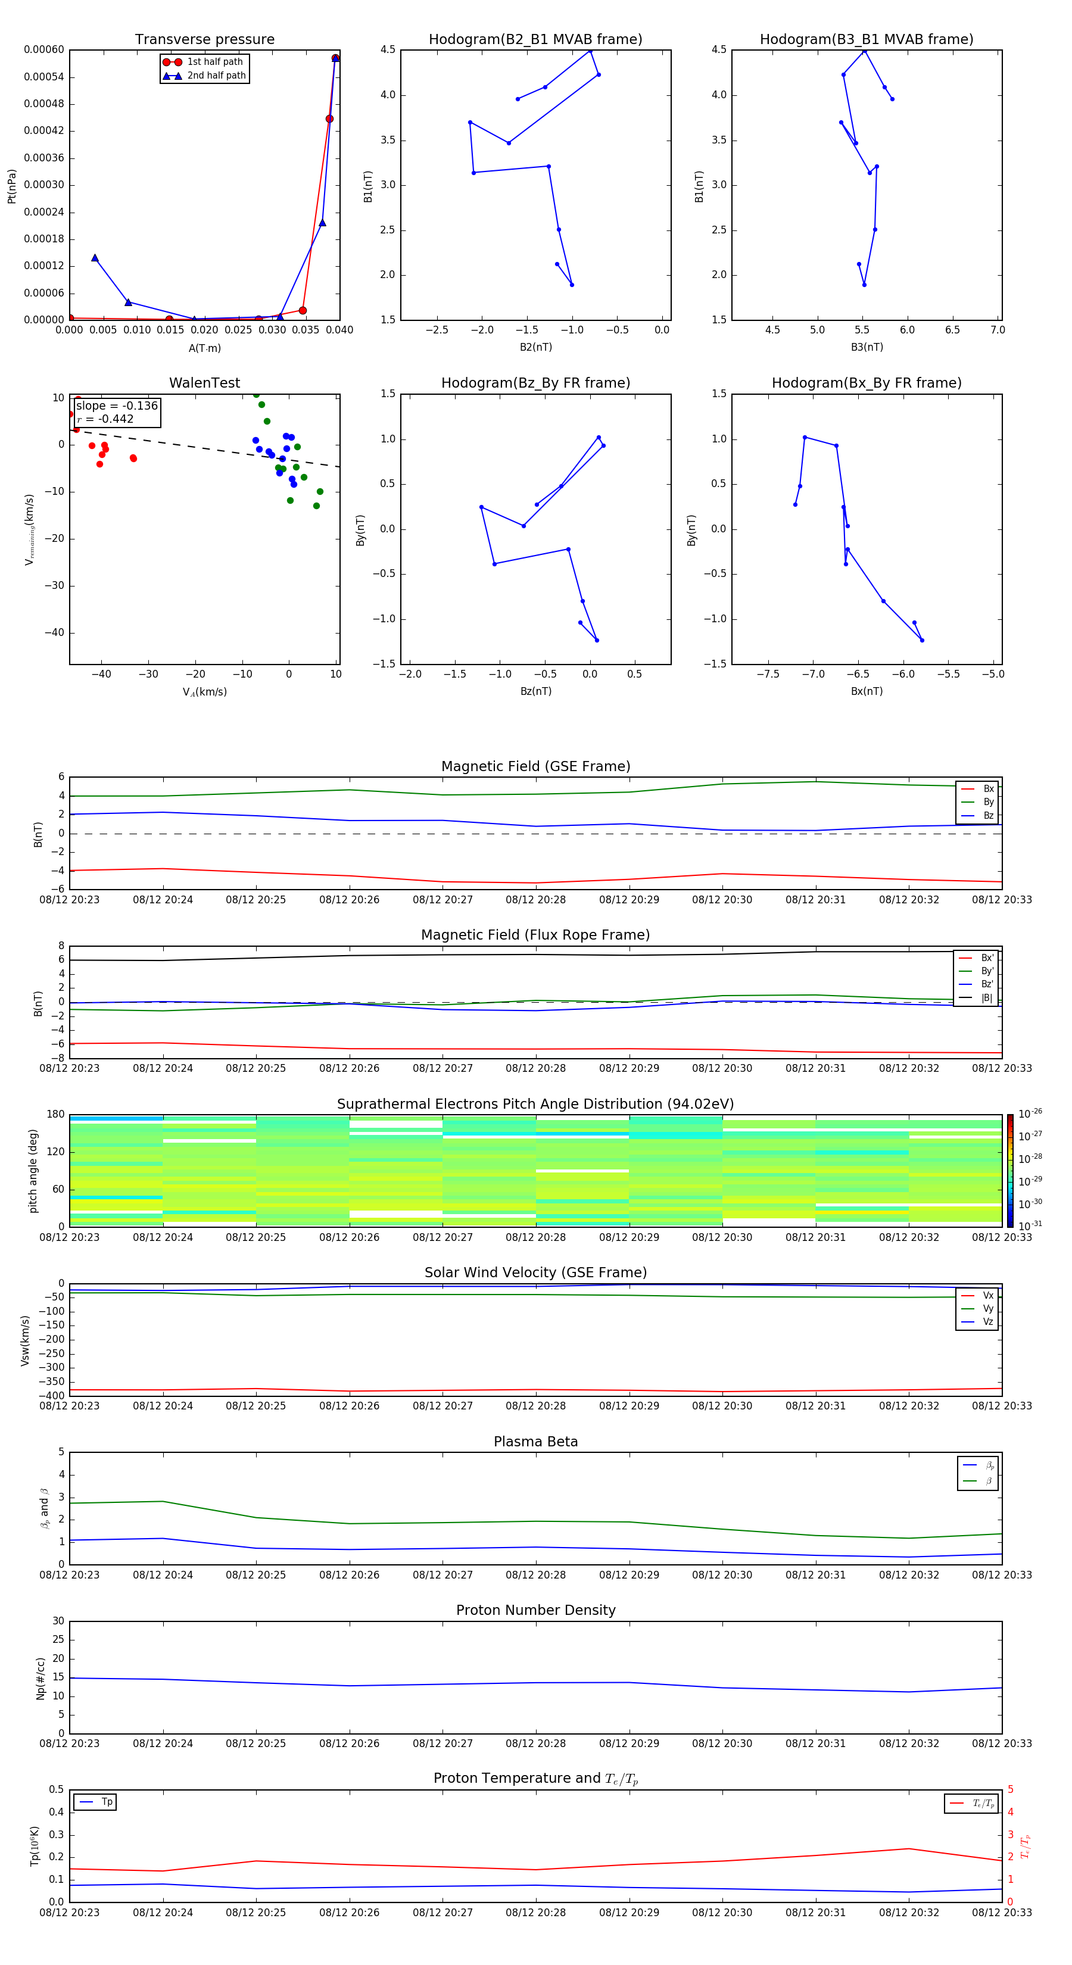Click the By legend entry in GSE magnetic field plot
This screenshot has width=1072, height=1965.
977,801
